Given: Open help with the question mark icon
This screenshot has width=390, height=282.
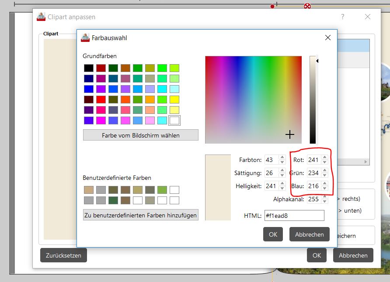Looking at the screenshot, I should click(342, 17).
